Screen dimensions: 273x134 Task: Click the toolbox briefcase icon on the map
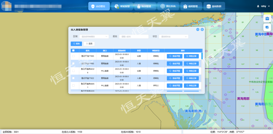pyautogui.click(x=267, y=18)
